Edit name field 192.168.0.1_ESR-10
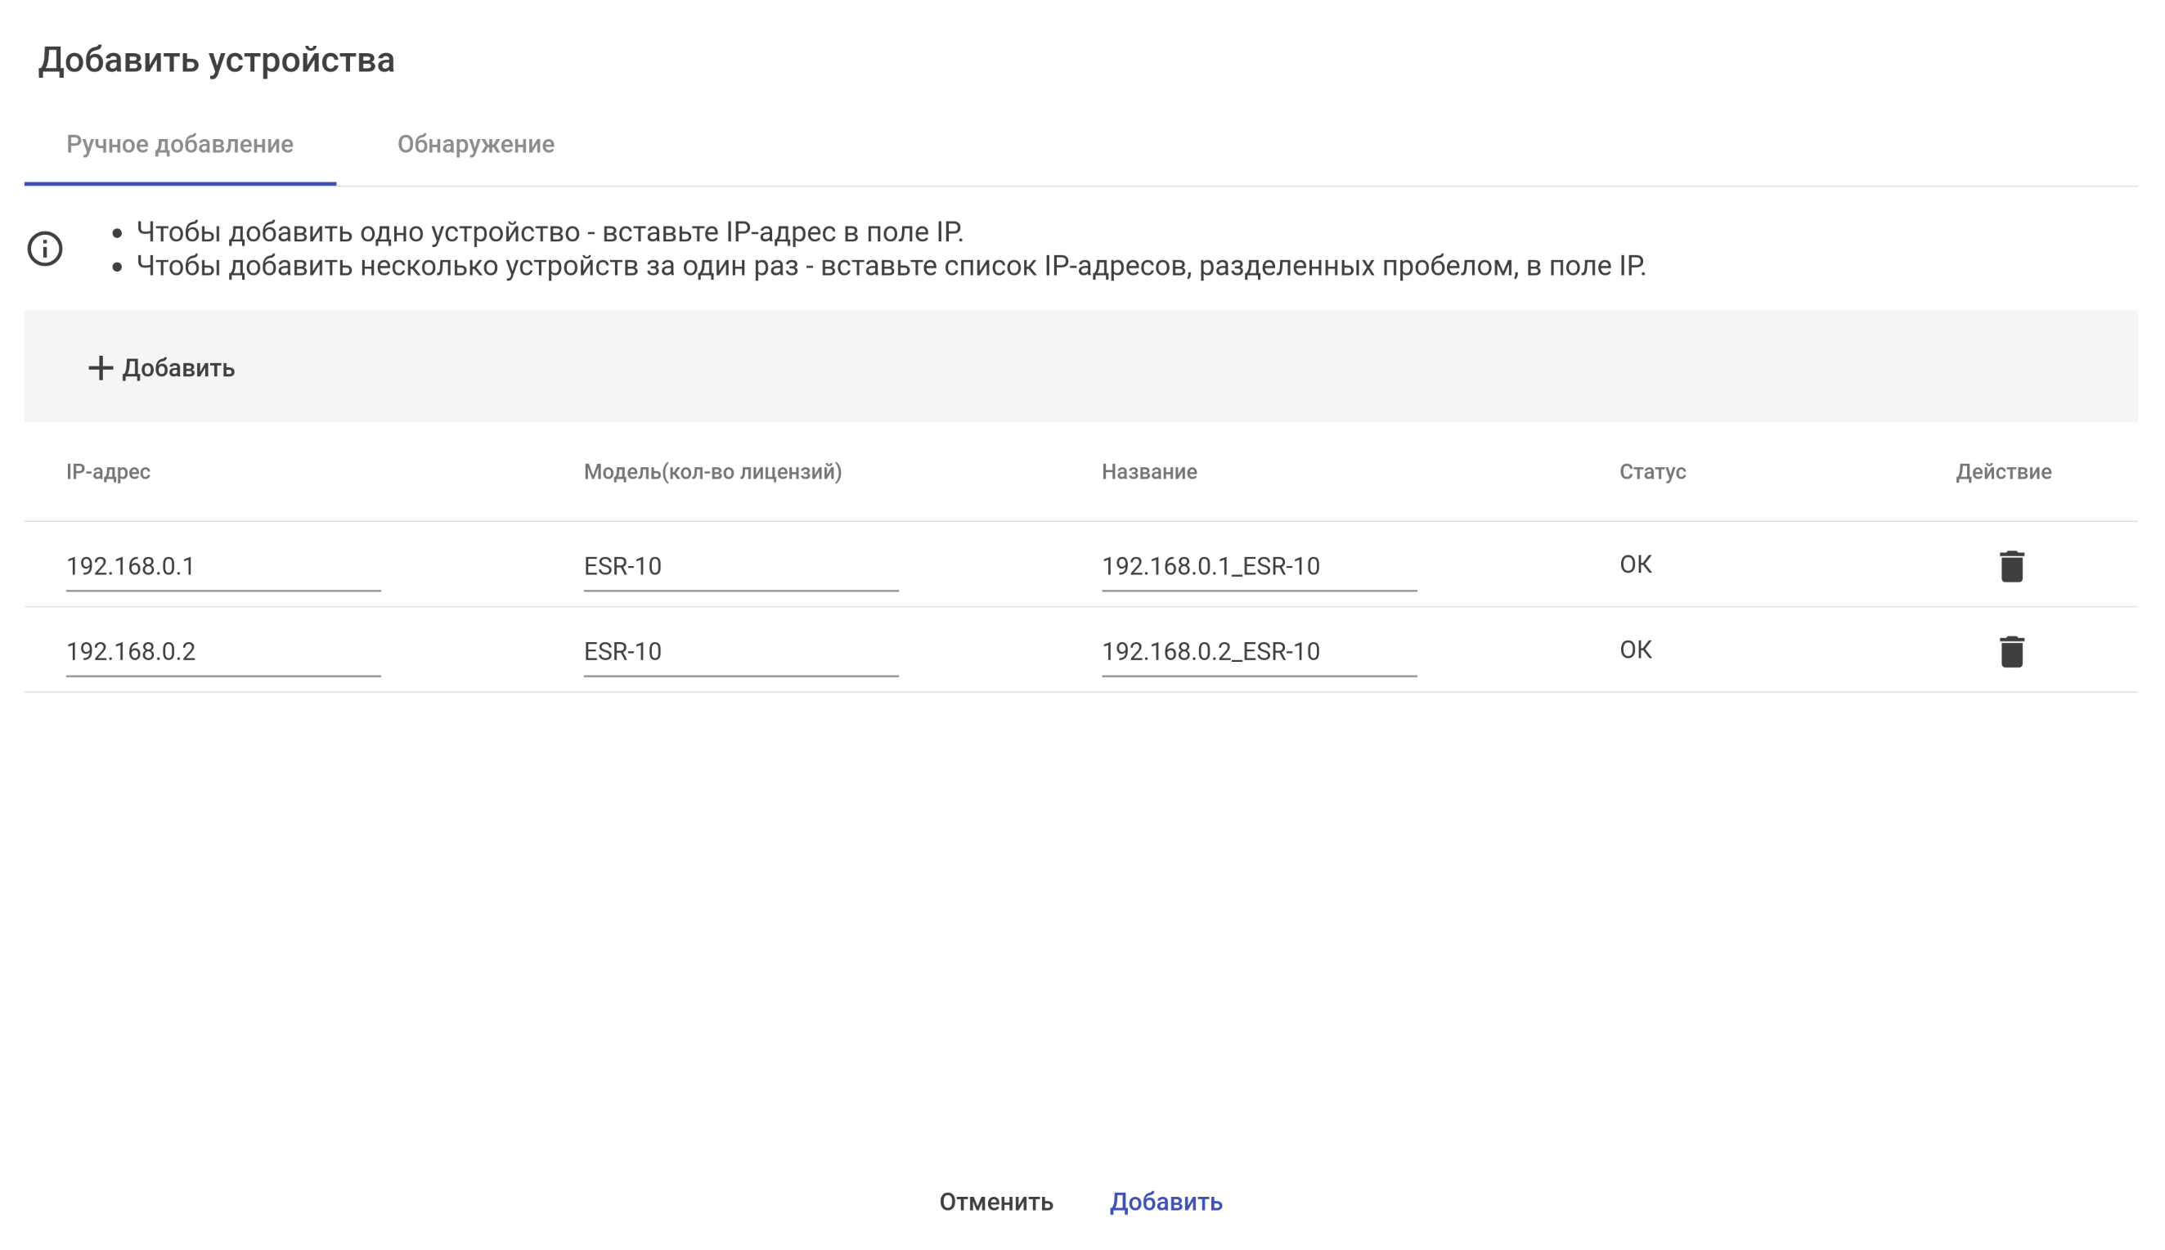The image size is (2165, 1250). pyautogui.click(x=1258, y=567)
